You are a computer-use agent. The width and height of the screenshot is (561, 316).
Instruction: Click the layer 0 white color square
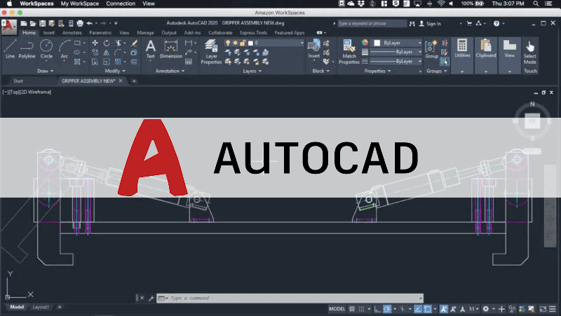(250, 43)
